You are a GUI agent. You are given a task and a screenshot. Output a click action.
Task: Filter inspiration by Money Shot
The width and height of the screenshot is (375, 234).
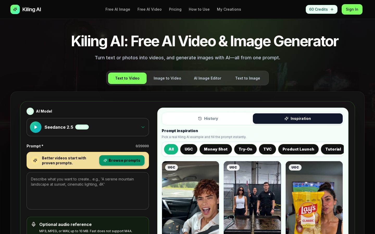pos(216,149)
